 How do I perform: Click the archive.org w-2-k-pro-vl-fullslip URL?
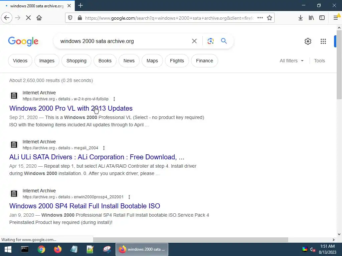65,99
